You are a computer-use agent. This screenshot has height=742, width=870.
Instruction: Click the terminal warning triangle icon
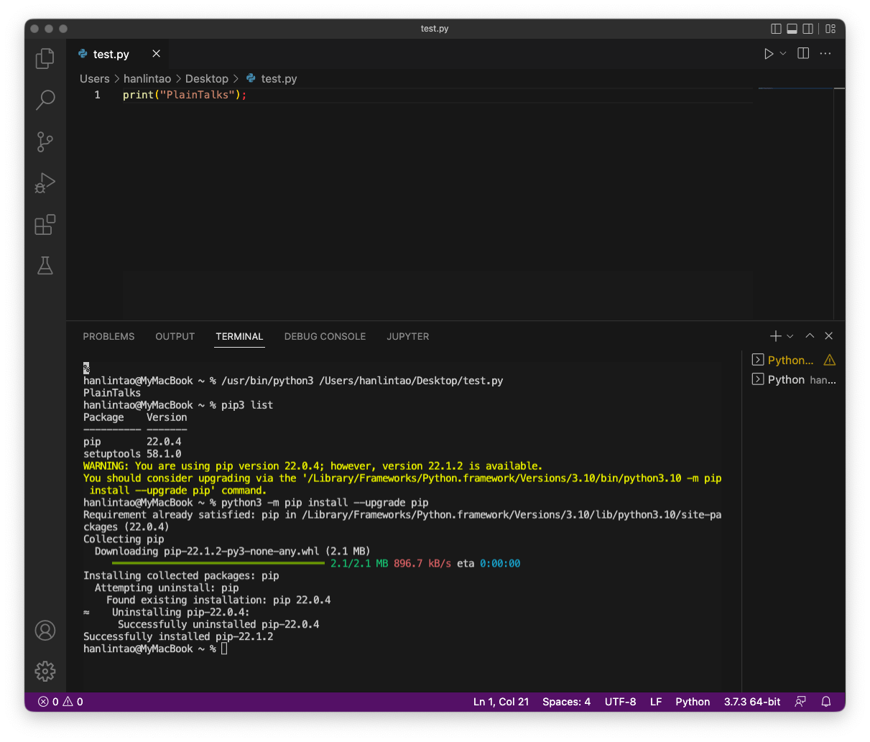(x=830, y=360)
